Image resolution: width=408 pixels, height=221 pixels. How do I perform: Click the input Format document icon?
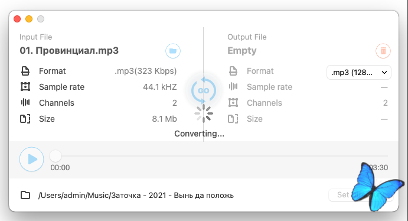pos(25,71)
